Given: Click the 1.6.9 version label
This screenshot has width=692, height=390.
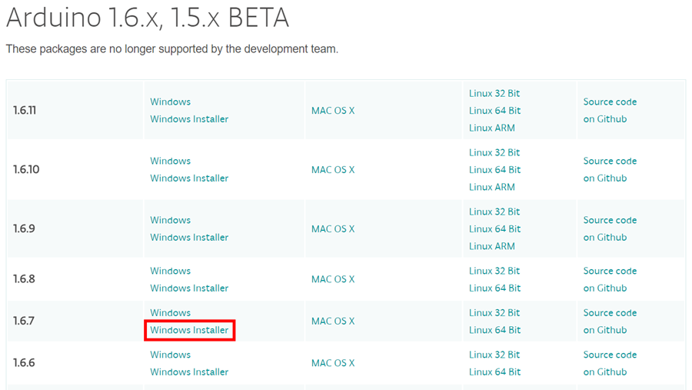Looking at the screenshot, I should (x=24, y=228).
